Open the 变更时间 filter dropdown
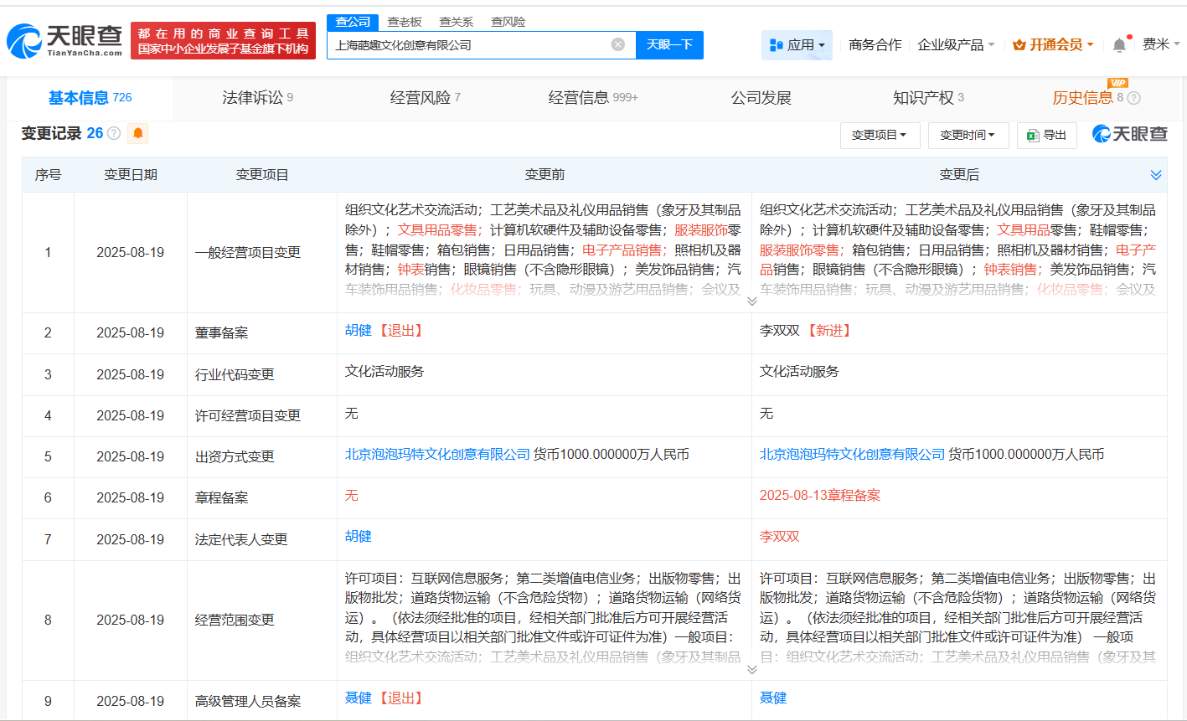This screenshot has height=721, width=1187. (968, 135)
